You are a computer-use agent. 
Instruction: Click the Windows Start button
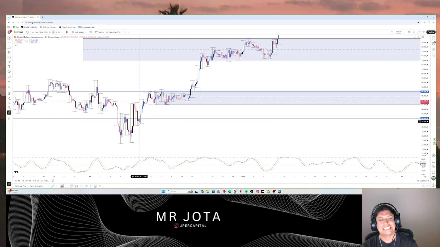(x=163, y=191)
